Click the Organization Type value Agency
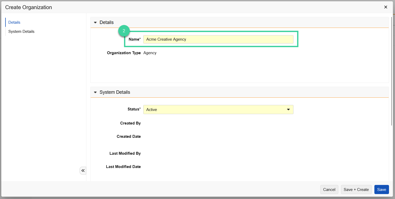395x199 pixels. click(150, 53)
